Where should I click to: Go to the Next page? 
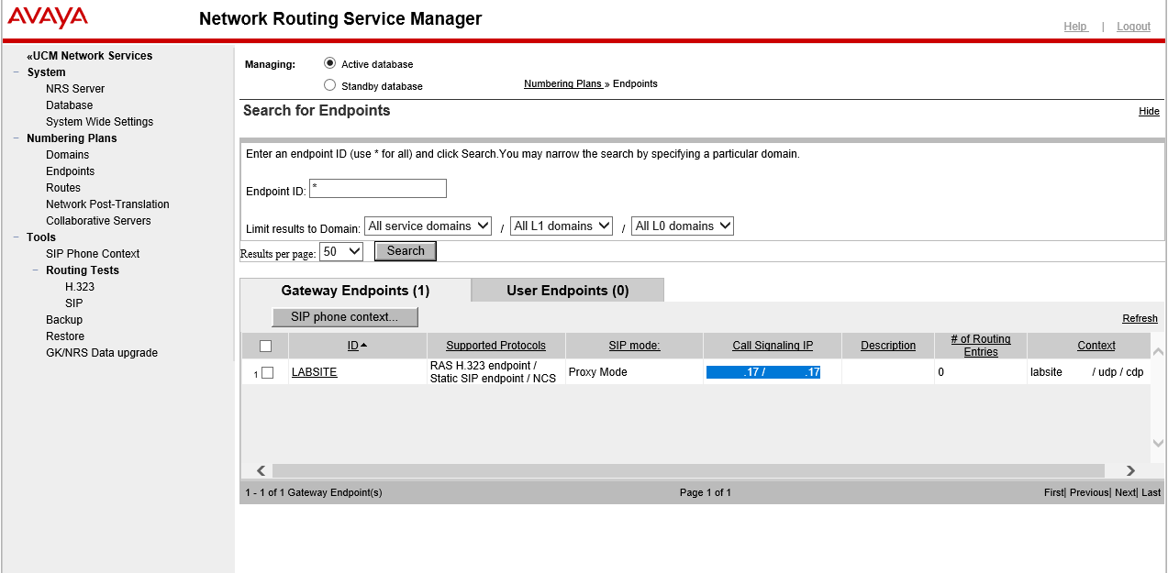[1125, 492]
